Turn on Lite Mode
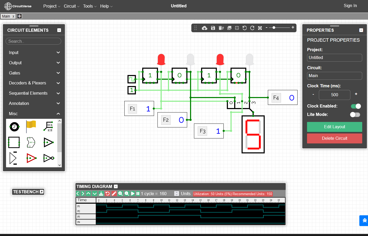This screenshot has height=236, width=368. tap(355, 115)
